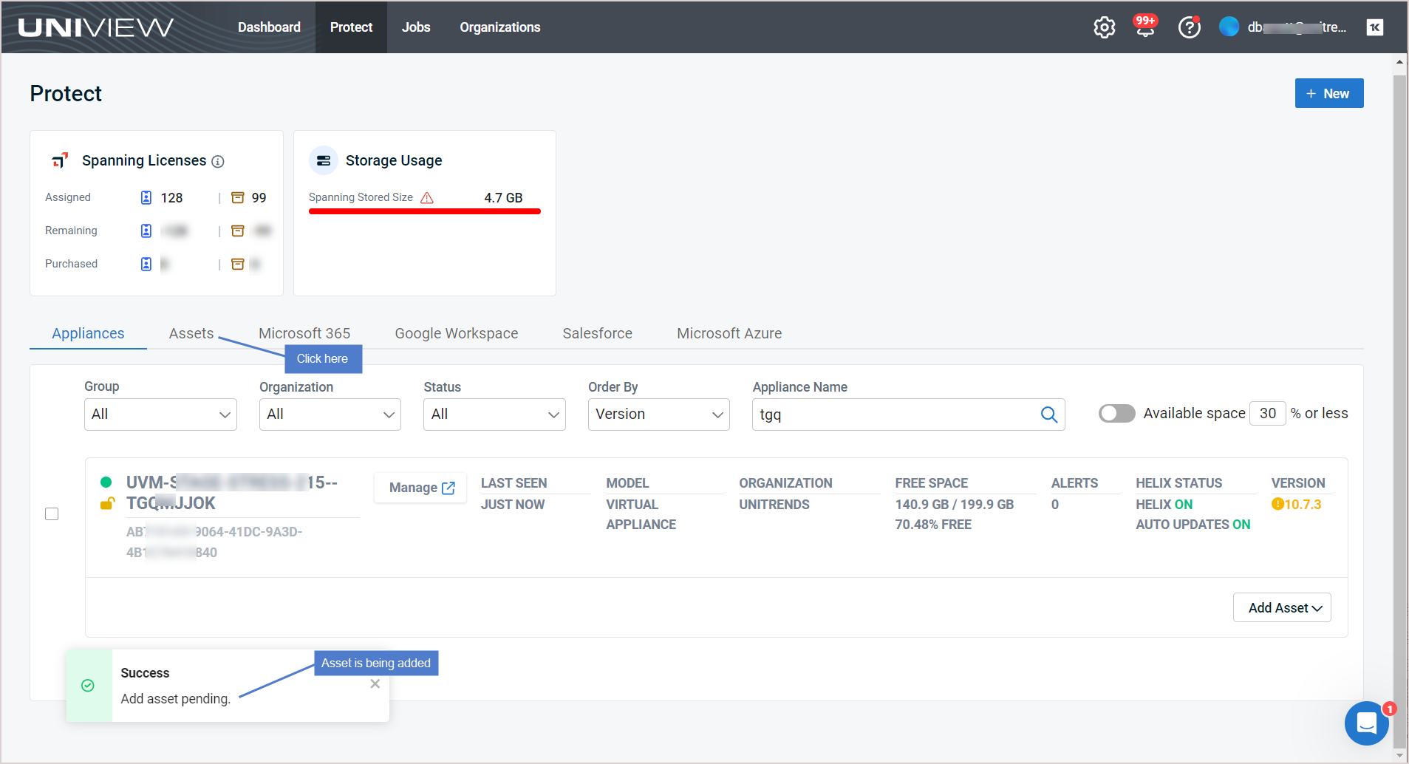Navigate to the Jobs menu item
1409x764 pixels.
pyautogui.click(x=416, y=27)
